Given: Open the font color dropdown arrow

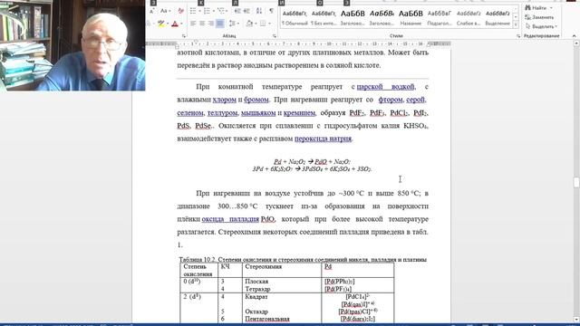Looking at the screenshot, I should 181,24.
